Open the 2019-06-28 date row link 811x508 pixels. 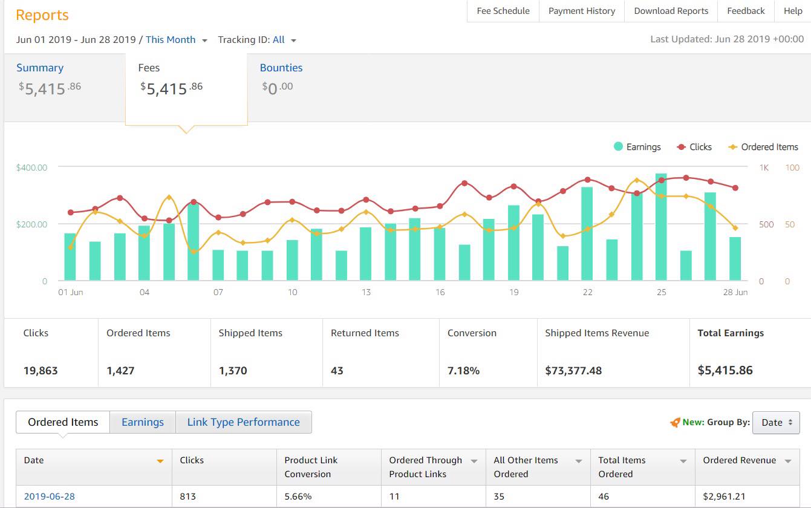(x=50, y=497)
